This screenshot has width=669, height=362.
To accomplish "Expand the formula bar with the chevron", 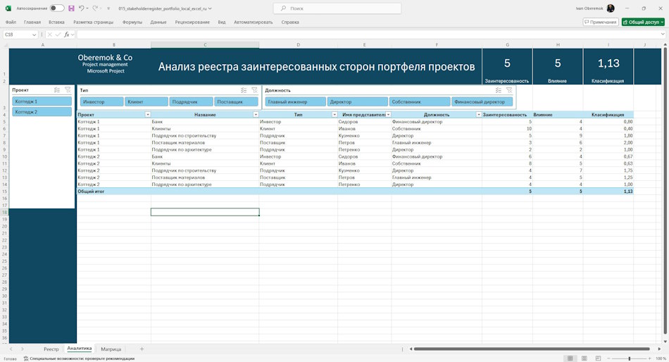I will click(x=663, y=35).
